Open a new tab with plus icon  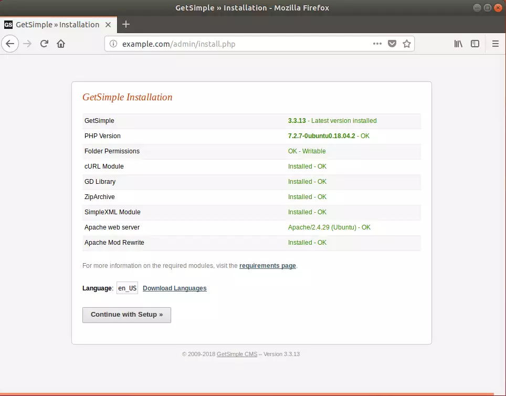pyautogui.click(x=126, y=24)
